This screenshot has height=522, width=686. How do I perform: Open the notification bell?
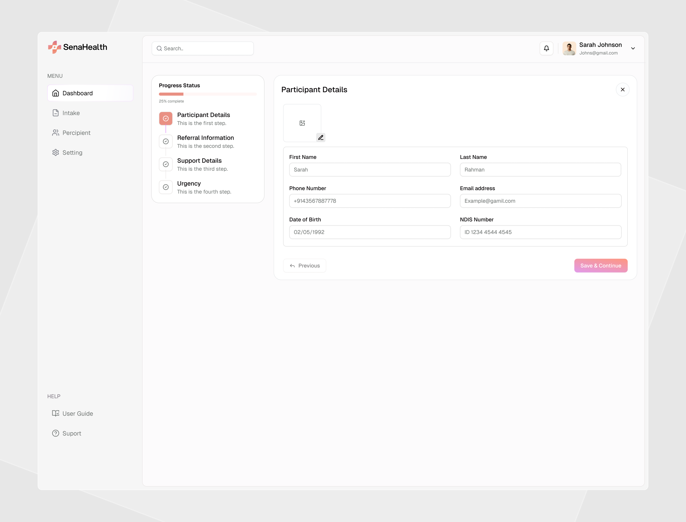coord(547,48)
